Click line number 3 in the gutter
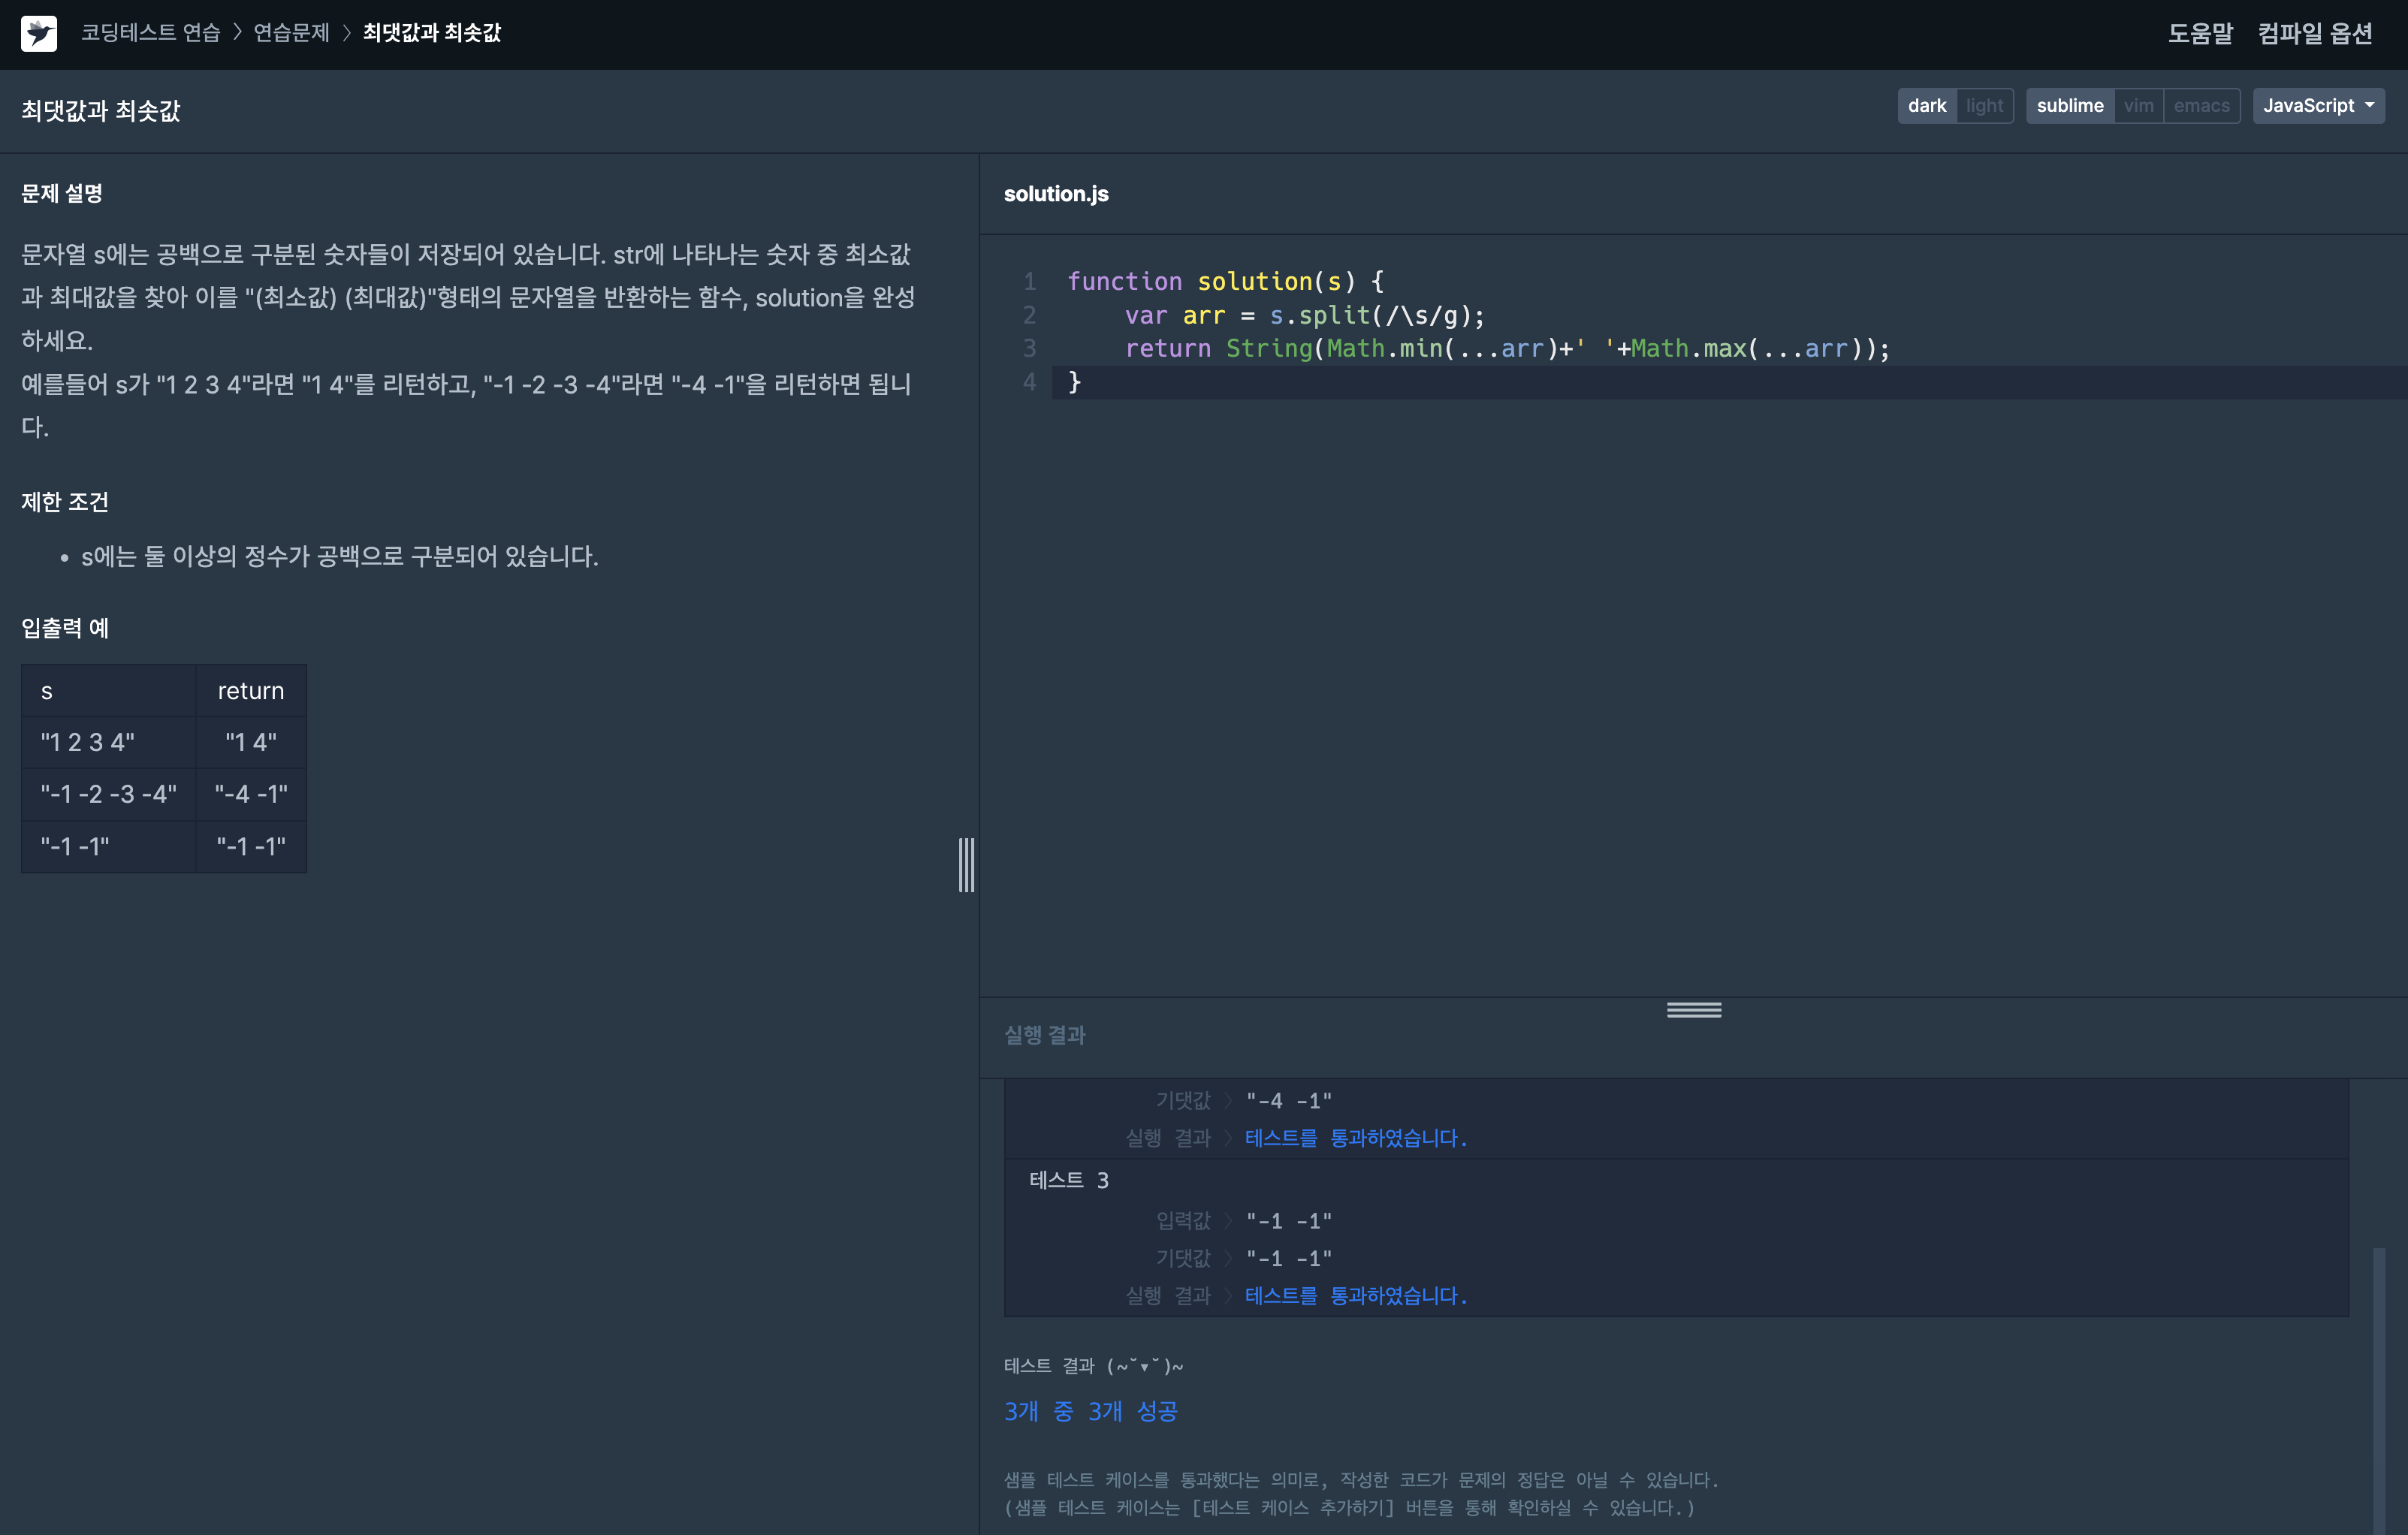The image size is (2408, 1535). (1029, 349)
